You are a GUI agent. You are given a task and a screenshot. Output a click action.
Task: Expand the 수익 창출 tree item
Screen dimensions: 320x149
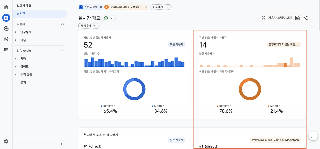[x=16, y=74]
